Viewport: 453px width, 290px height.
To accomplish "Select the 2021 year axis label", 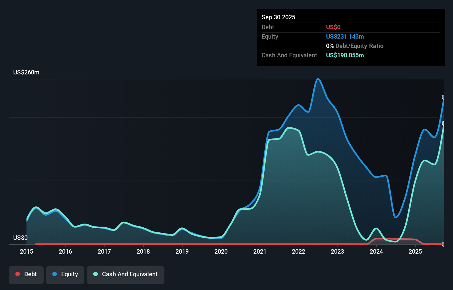I will pos(260,252).
